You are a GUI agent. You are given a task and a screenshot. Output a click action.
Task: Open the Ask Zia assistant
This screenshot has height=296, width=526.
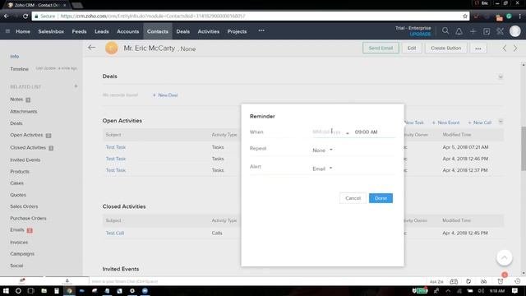[x=436, y=281]
